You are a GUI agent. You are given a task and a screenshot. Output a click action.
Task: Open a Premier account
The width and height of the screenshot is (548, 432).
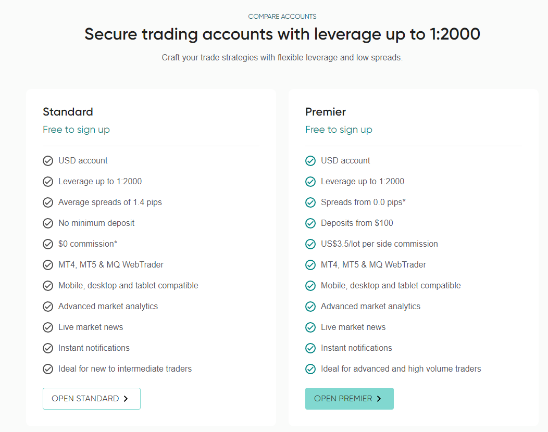[350, 399]
